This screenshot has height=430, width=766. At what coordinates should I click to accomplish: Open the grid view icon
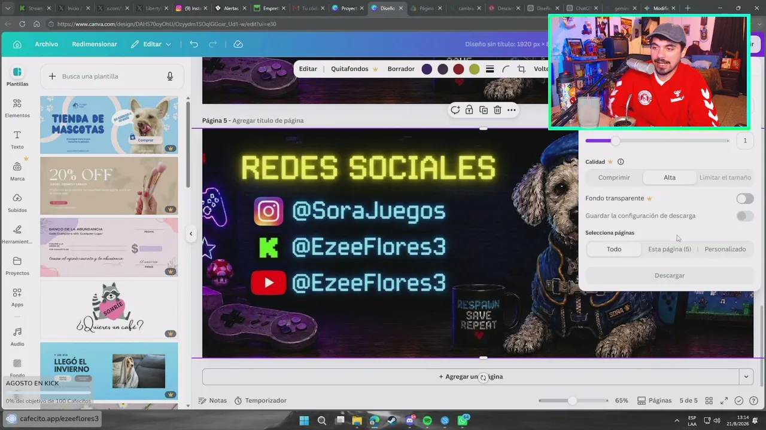[709, 401]
